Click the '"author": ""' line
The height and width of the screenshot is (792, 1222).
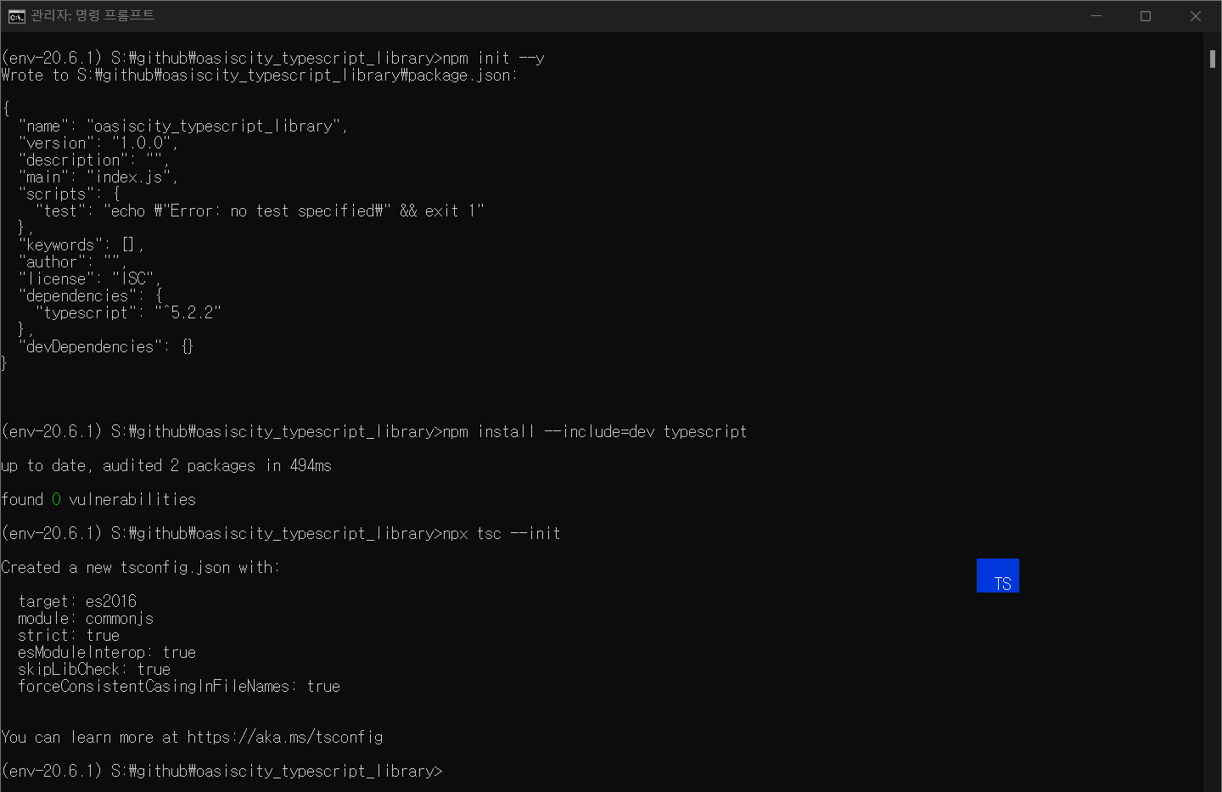(x=73, y=261)
